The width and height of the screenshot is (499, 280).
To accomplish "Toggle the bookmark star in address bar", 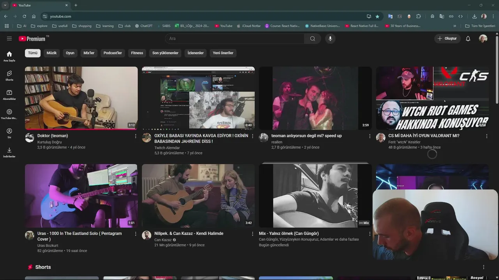I will coord(377,16).
